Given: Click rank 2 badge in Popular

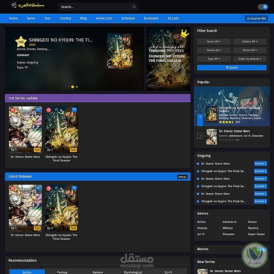Looking at the screenshot, I should point(200,136).
